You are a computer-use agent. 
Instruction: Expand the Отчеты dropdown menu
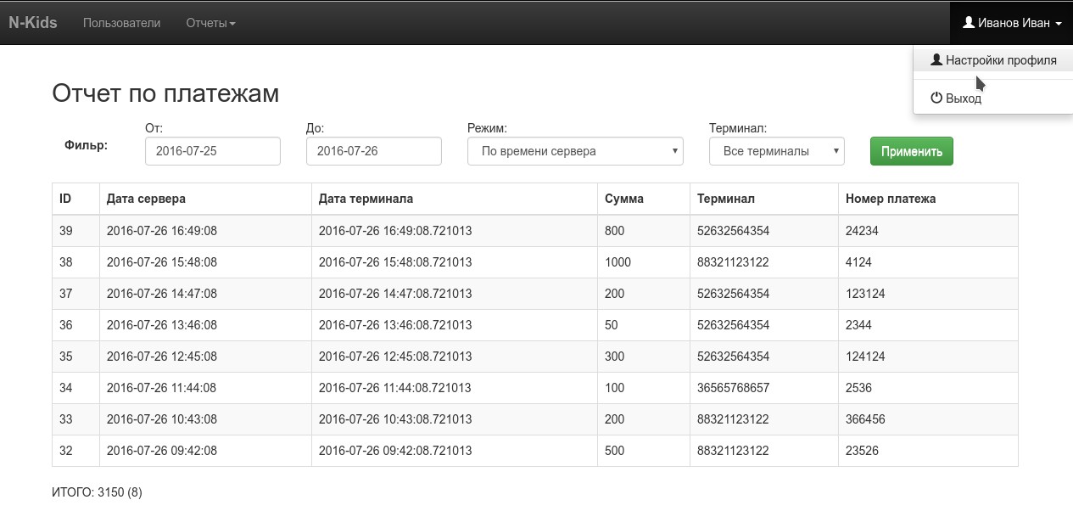click(x=210, y=23)
